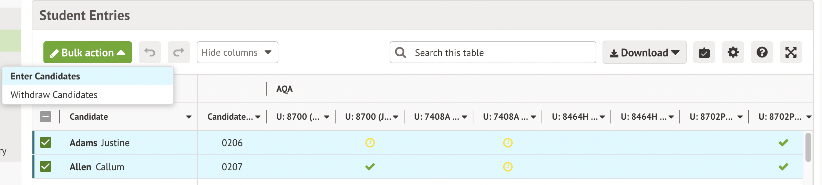Collapse the Bulk action button

coord(88,52)
